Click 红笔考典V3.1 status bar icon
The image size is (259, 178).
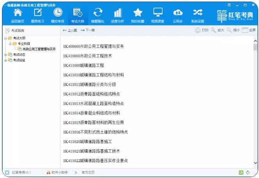(7, 173)
